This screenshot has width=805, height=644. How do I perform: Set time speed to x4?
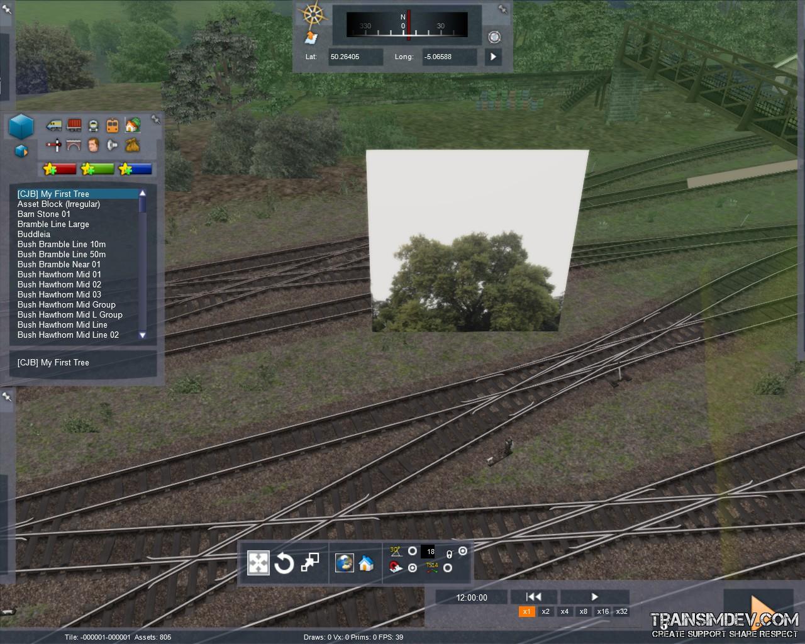tap(565, 611)
